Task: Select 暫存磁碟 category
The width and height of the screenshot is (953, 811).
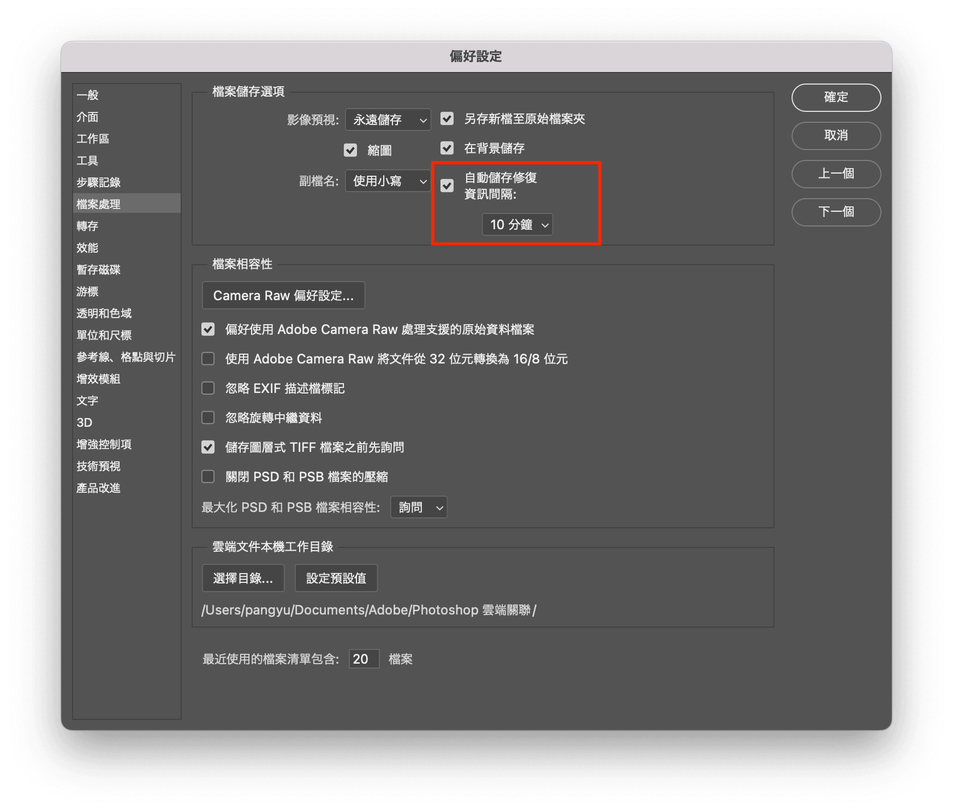Action: tap(127, 270)
